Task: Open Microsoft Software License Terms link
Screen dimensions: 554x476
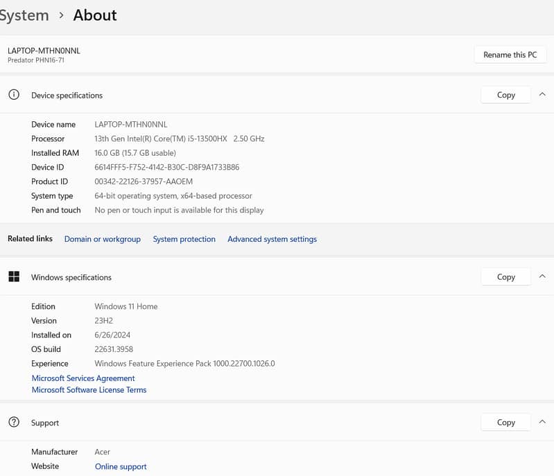Action: coord(89,390)
